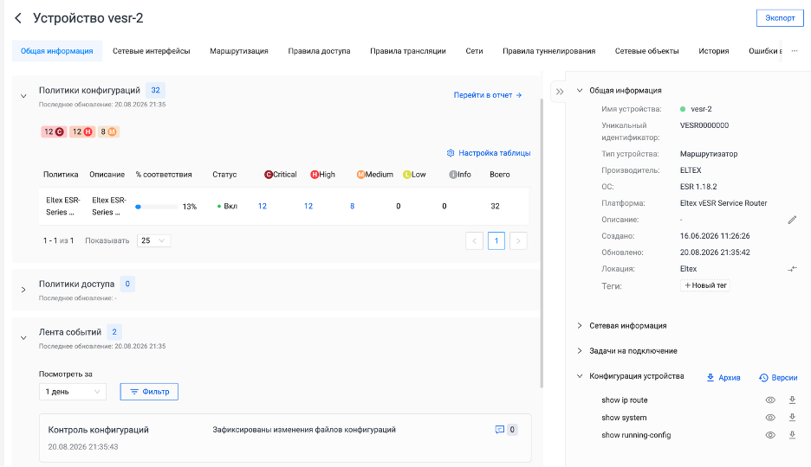Expand the Задачи на подключение section
The image size is (811, 467).
(580, 351)
